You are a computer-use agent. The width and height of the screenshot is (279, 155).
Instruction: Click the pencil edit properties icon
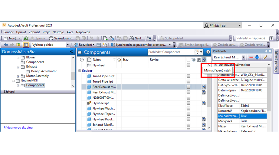click(x=265, y=57)
